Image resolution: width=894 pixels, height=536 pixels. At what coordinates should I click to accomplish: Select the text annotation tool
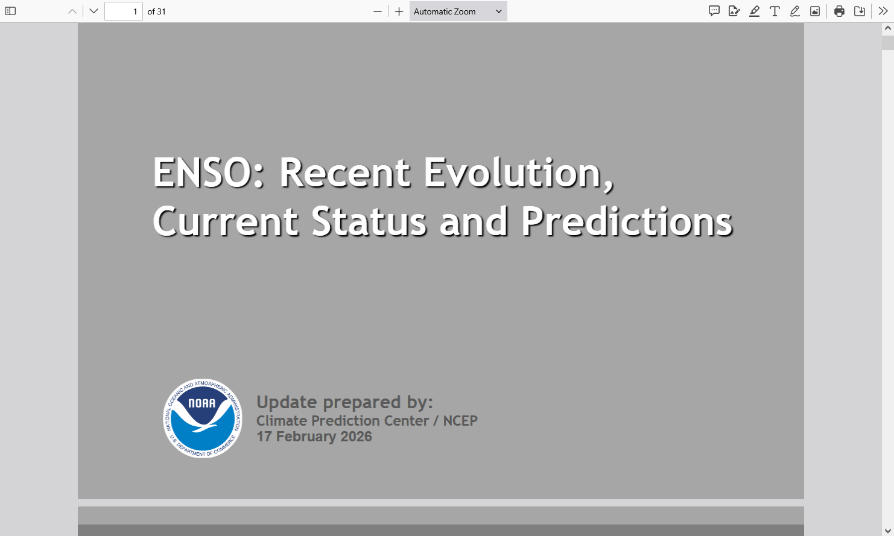click(775, 11)
